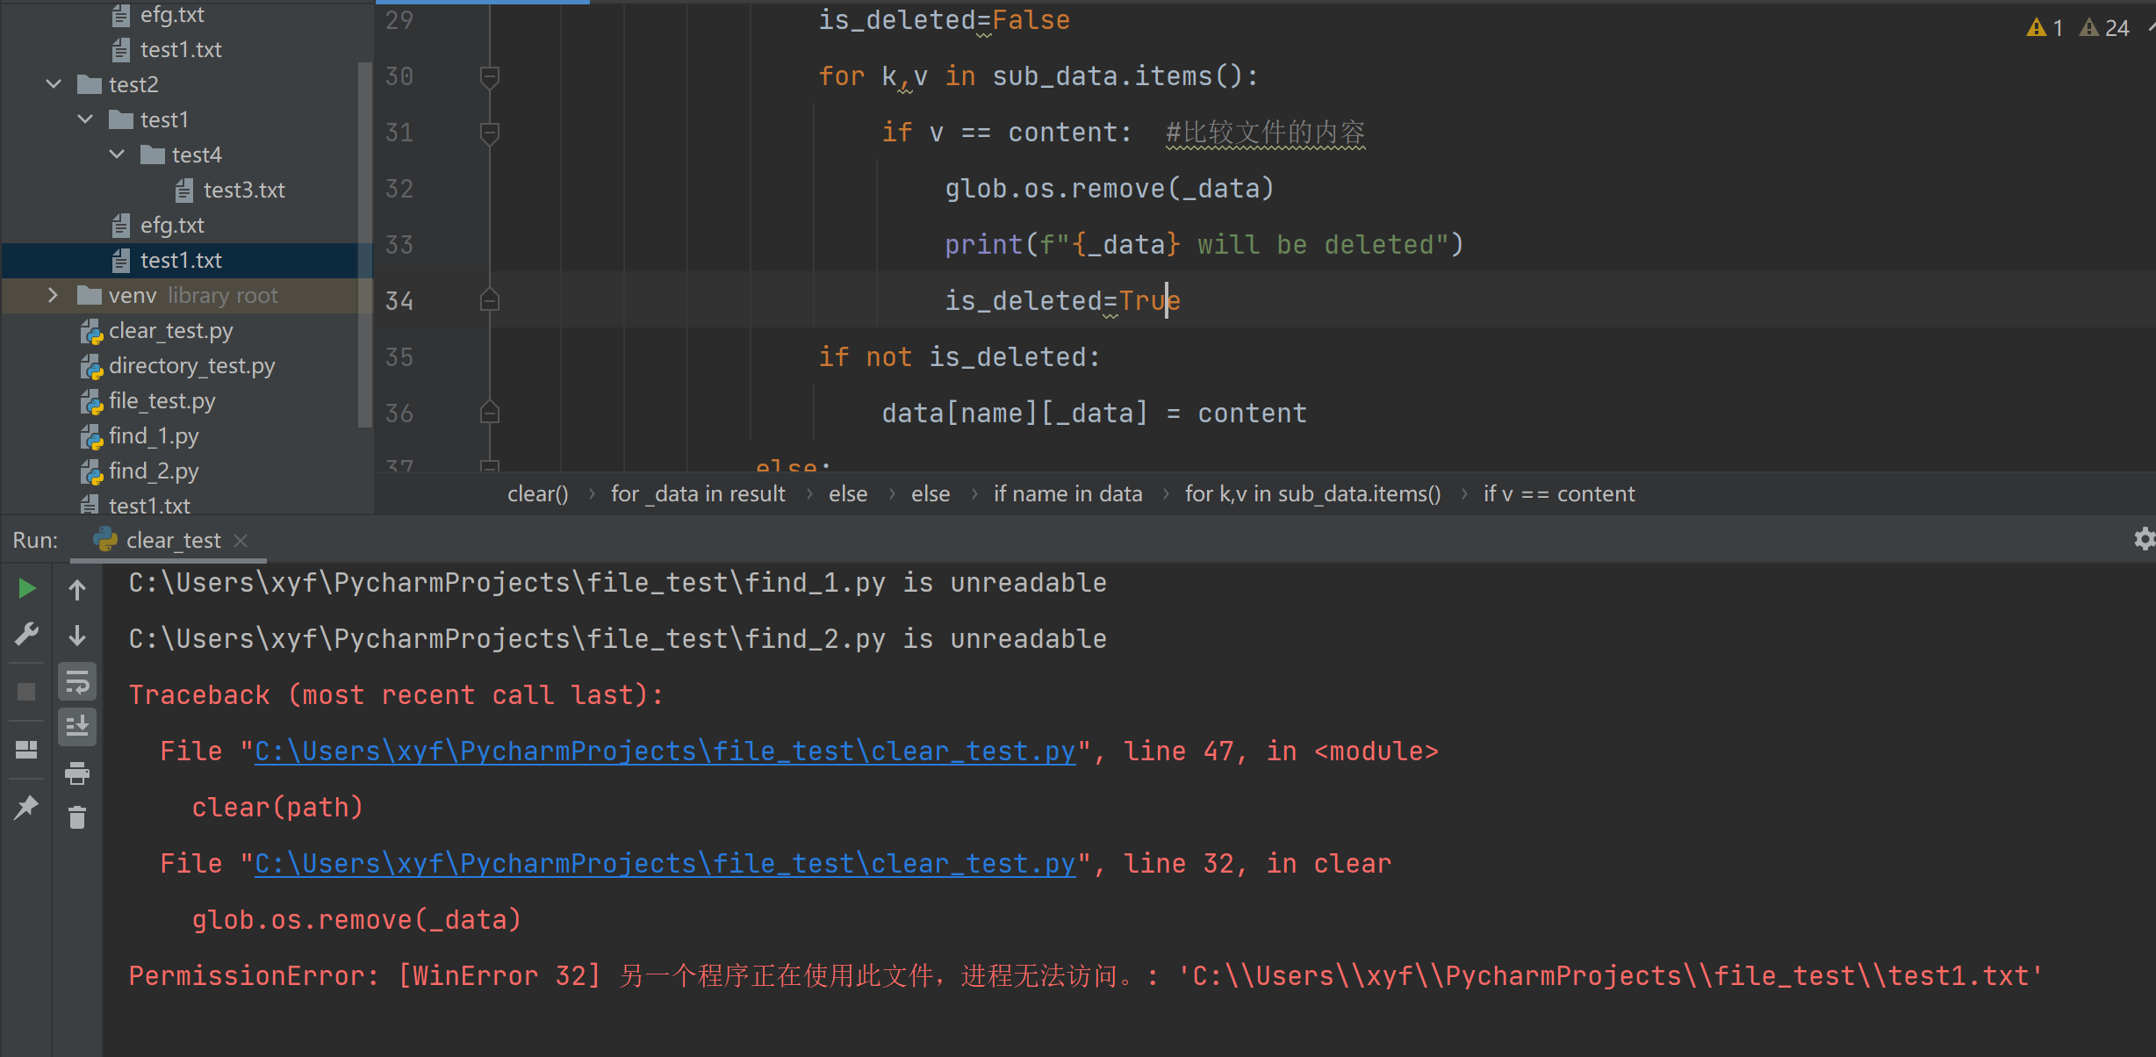The image size is (2156, 1057).
Task: Collapse the test2 folder
Action: click(x=54, y=84)
